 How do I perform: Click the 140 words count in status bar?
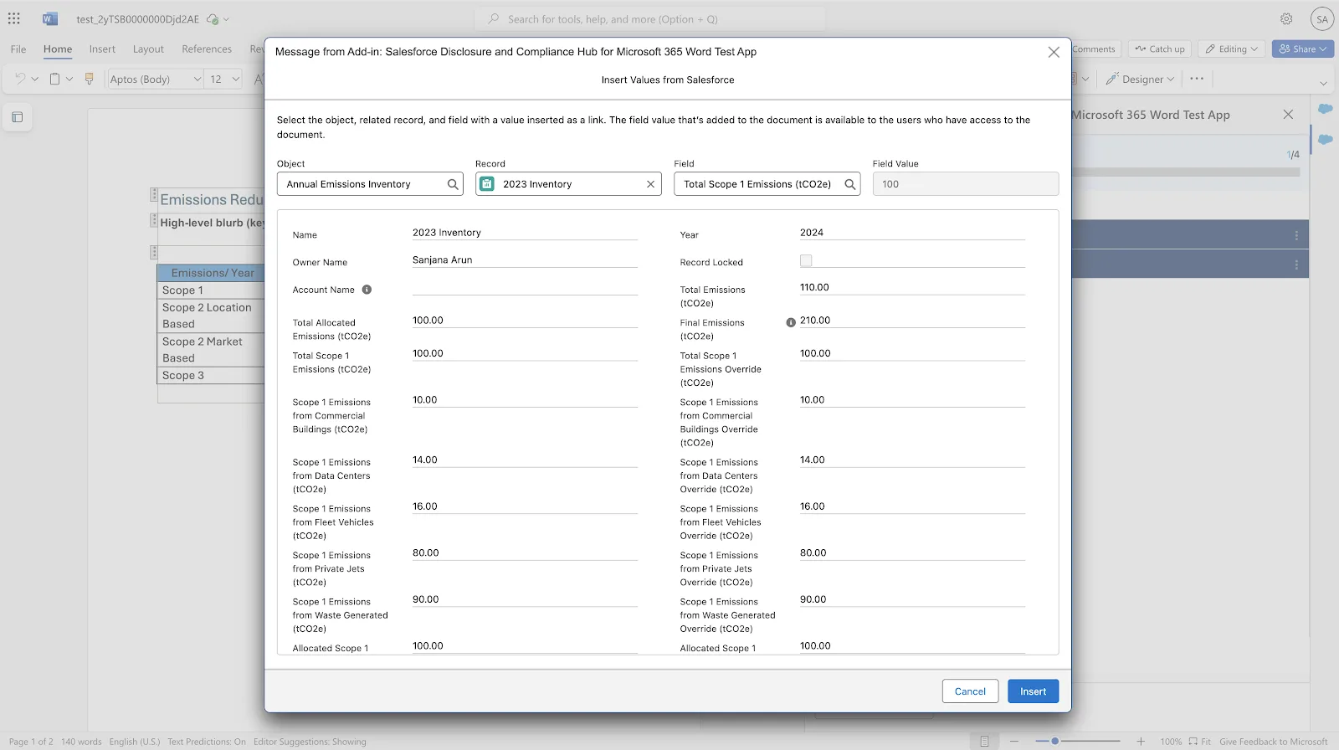[81, 742]
